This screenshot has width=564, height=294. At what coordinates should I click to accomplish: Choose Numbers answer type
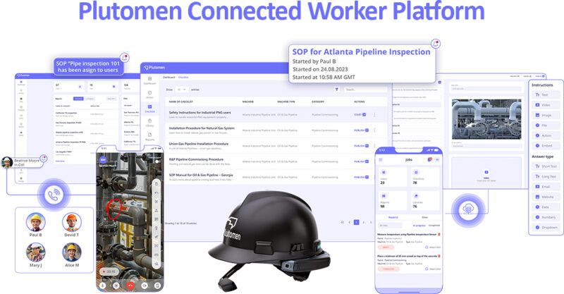(x=546, y=217)
